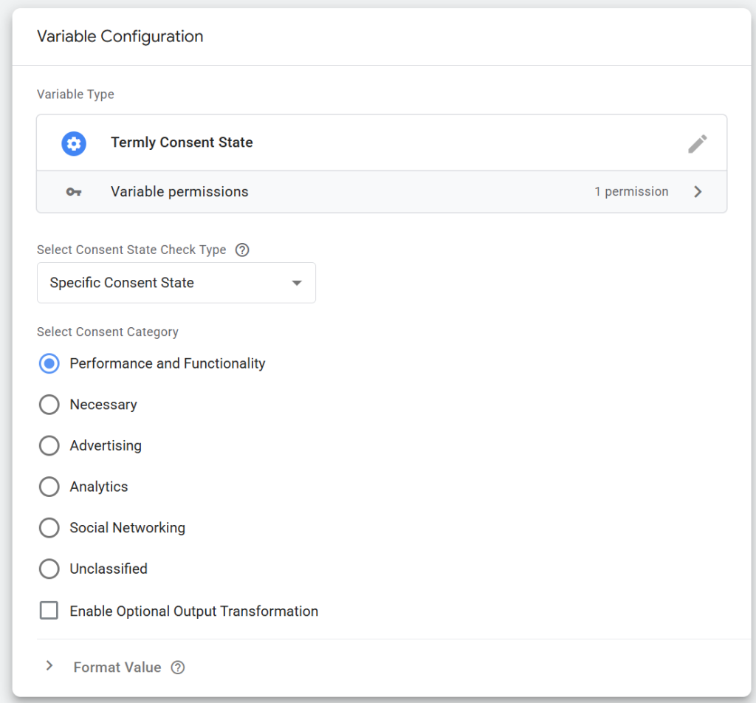
Task: Open the Specific Consent State dropdown
Action: point(176,283)
